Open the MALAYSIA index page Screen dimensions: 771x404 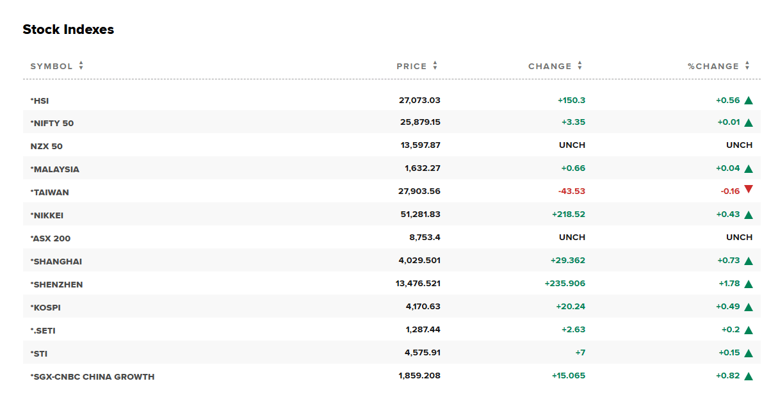point(55,169)
